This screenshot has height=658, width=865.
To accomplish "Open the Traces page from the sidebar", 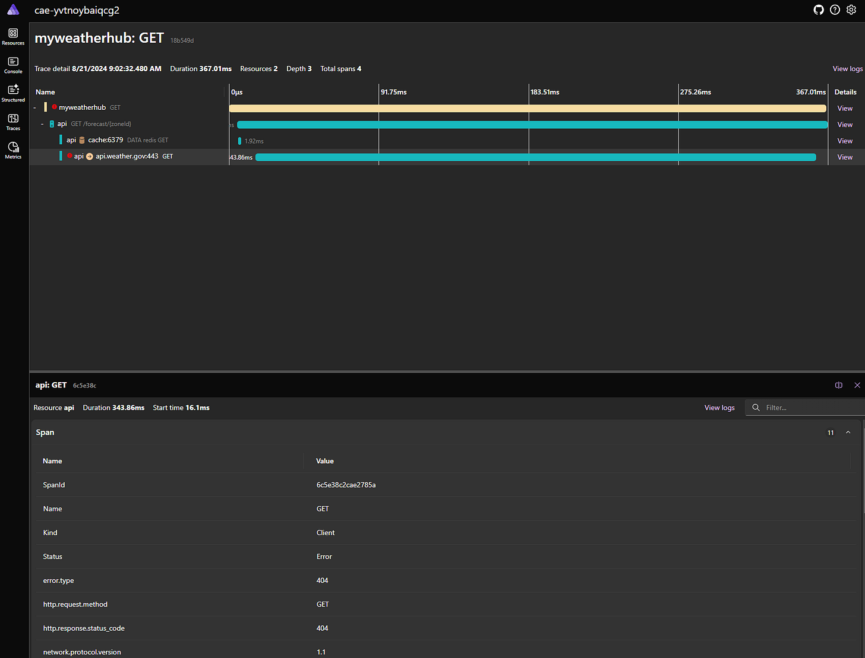I will tap(12, 120).
